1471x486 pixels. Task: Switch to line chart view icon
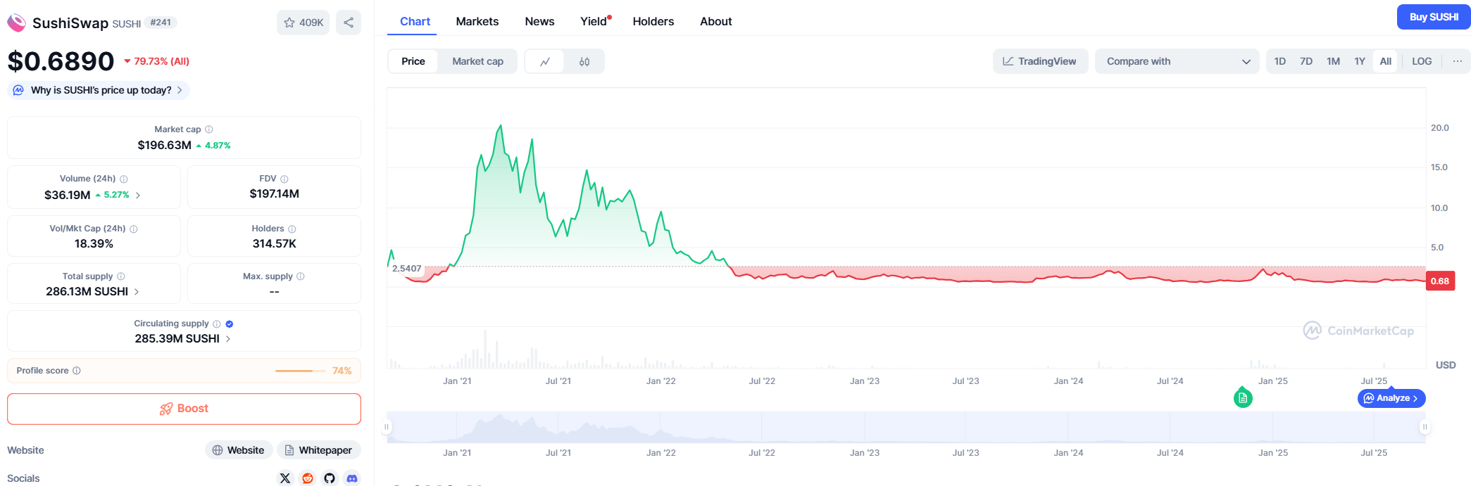545,62
